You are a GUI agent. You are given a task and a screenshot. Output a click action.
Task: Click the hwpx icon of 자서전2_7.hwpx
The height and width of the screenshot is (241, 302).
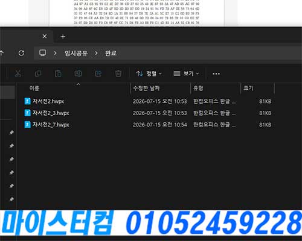pyautogui.click(x=27, y=125)
